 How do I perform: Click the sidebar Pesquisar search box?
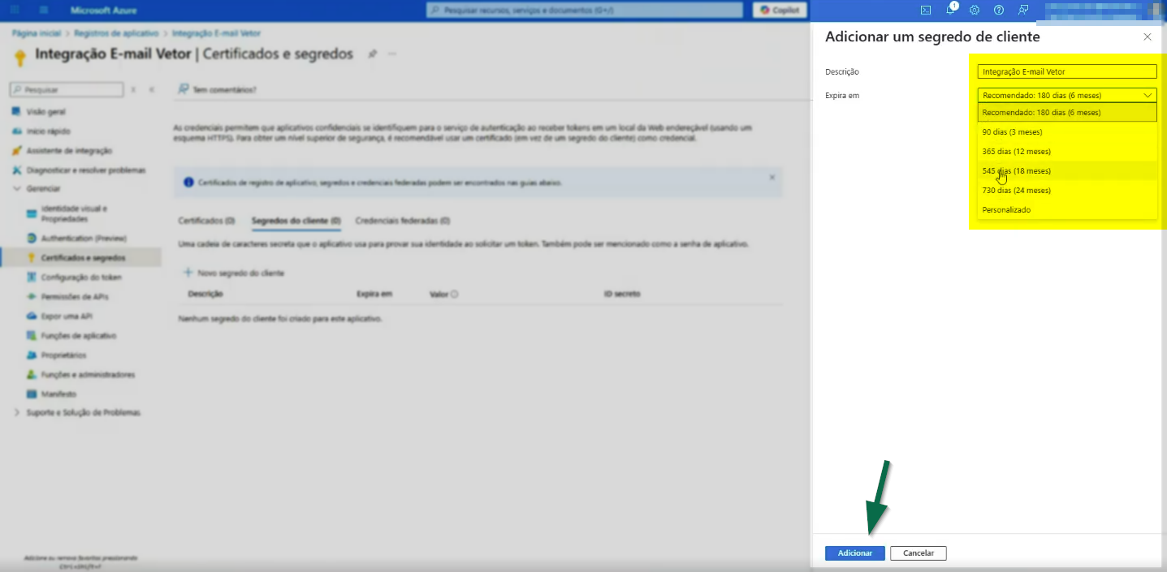pyautogui.click(x=67, y=89)
